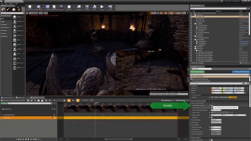Collapse the Lighting folder in World Outliner
Image resolution: width=251 pixels, height=141 pixels.
point(195,23)
